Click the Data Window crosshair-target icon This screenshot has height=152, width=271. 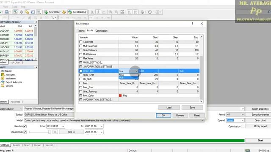coord(22,12)
